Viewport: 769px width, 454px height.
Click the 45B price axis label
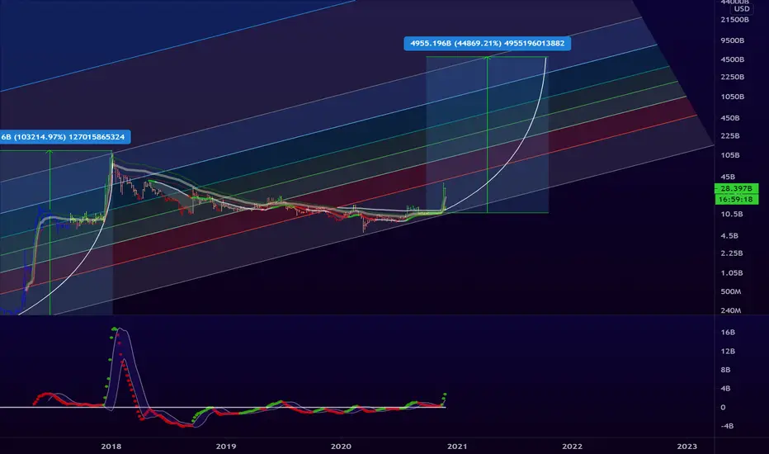[x=728, y=177]
